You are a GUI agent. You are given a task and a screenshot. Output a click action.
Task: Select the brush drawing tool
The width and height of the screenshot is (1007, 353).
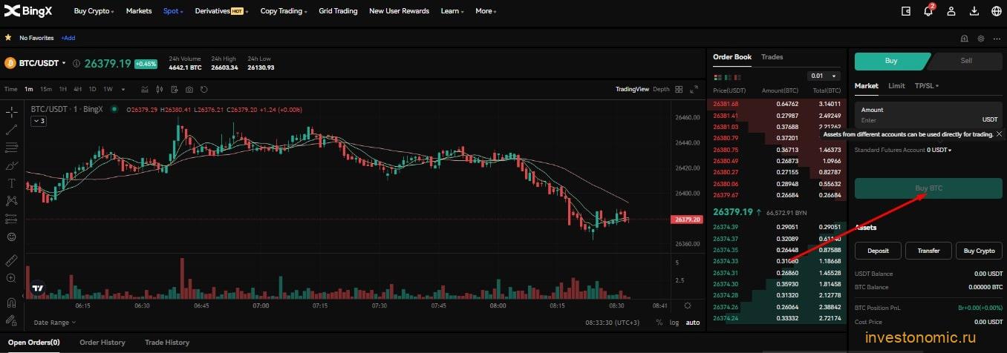click(x=11, y=165)
